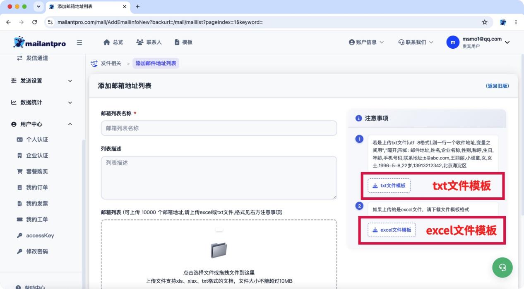Image resolution: width=524 pixels, height=289 pixels.
Task: Bookmark this page with the star icon
Action: (x=485, y=22)
